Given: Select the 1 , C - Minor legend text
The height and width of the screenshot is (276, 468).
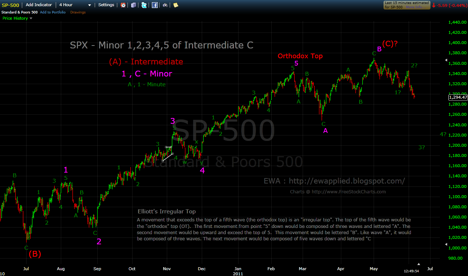Looking at the screenshot, I should tap(147, 74).
